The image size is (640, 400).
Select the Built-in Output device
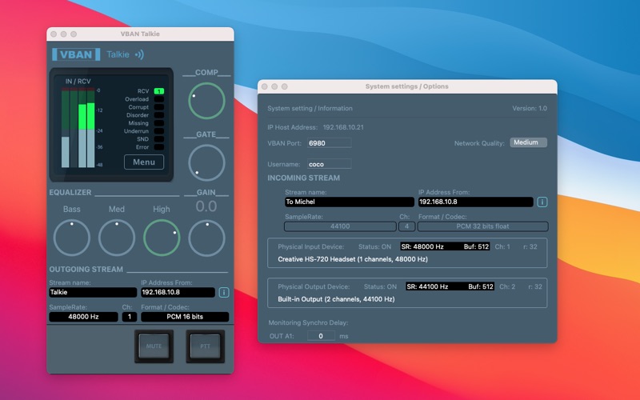tap(336, 299)
